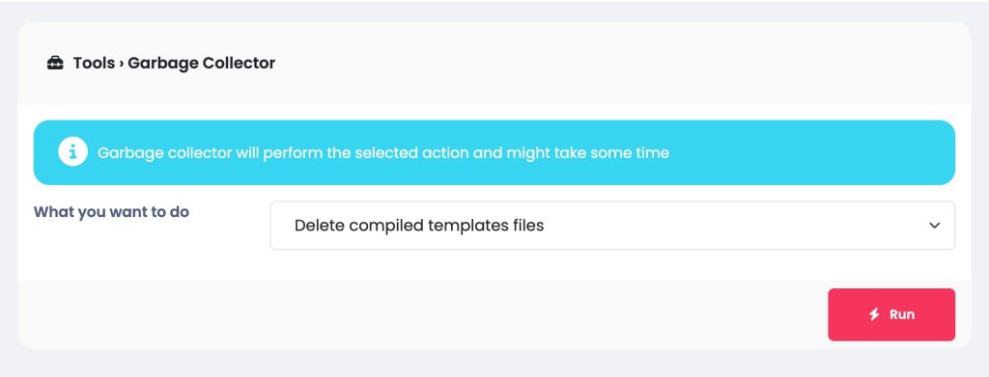The height and width of the screenshot is (377, 989).
Task: Select the 'Delete compiled templates files' option text
Action: (419, 226)
